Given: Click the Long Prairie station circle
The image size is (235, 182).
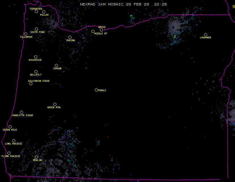Looking at the screenshot, I should coord(14,141).
